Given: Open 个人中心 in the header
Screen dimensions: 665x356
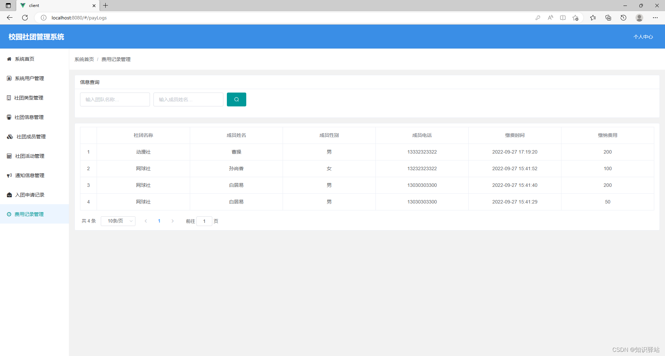Looking at the screenshot, I should click(643, 37).
